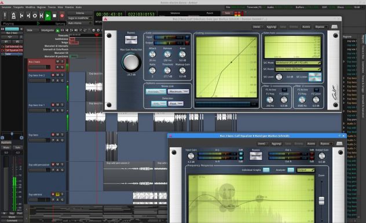The width and height of the screenshot is (366, 223).
Task: Mute the Bus 2 bass track
Action: click(57, 61)
